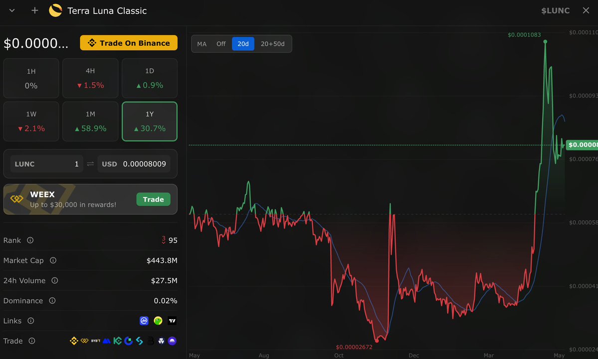The width and height of the screenshot is (598, 359).
Task: Edit the LUNC amount field
Action: click(46, 164)
